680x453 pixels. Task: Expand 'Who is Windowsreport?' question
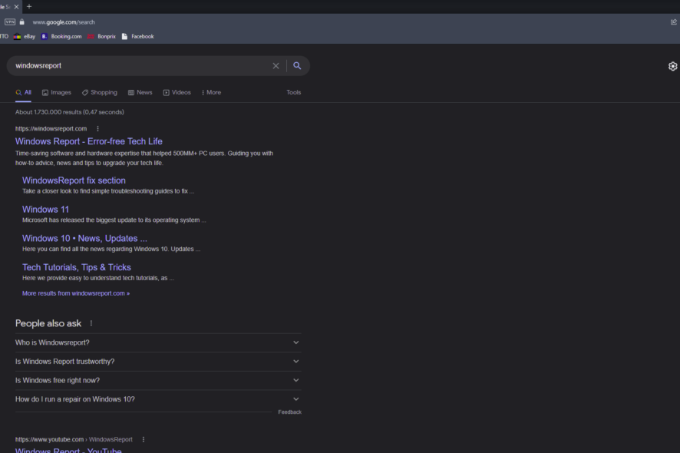coord(158,342)
